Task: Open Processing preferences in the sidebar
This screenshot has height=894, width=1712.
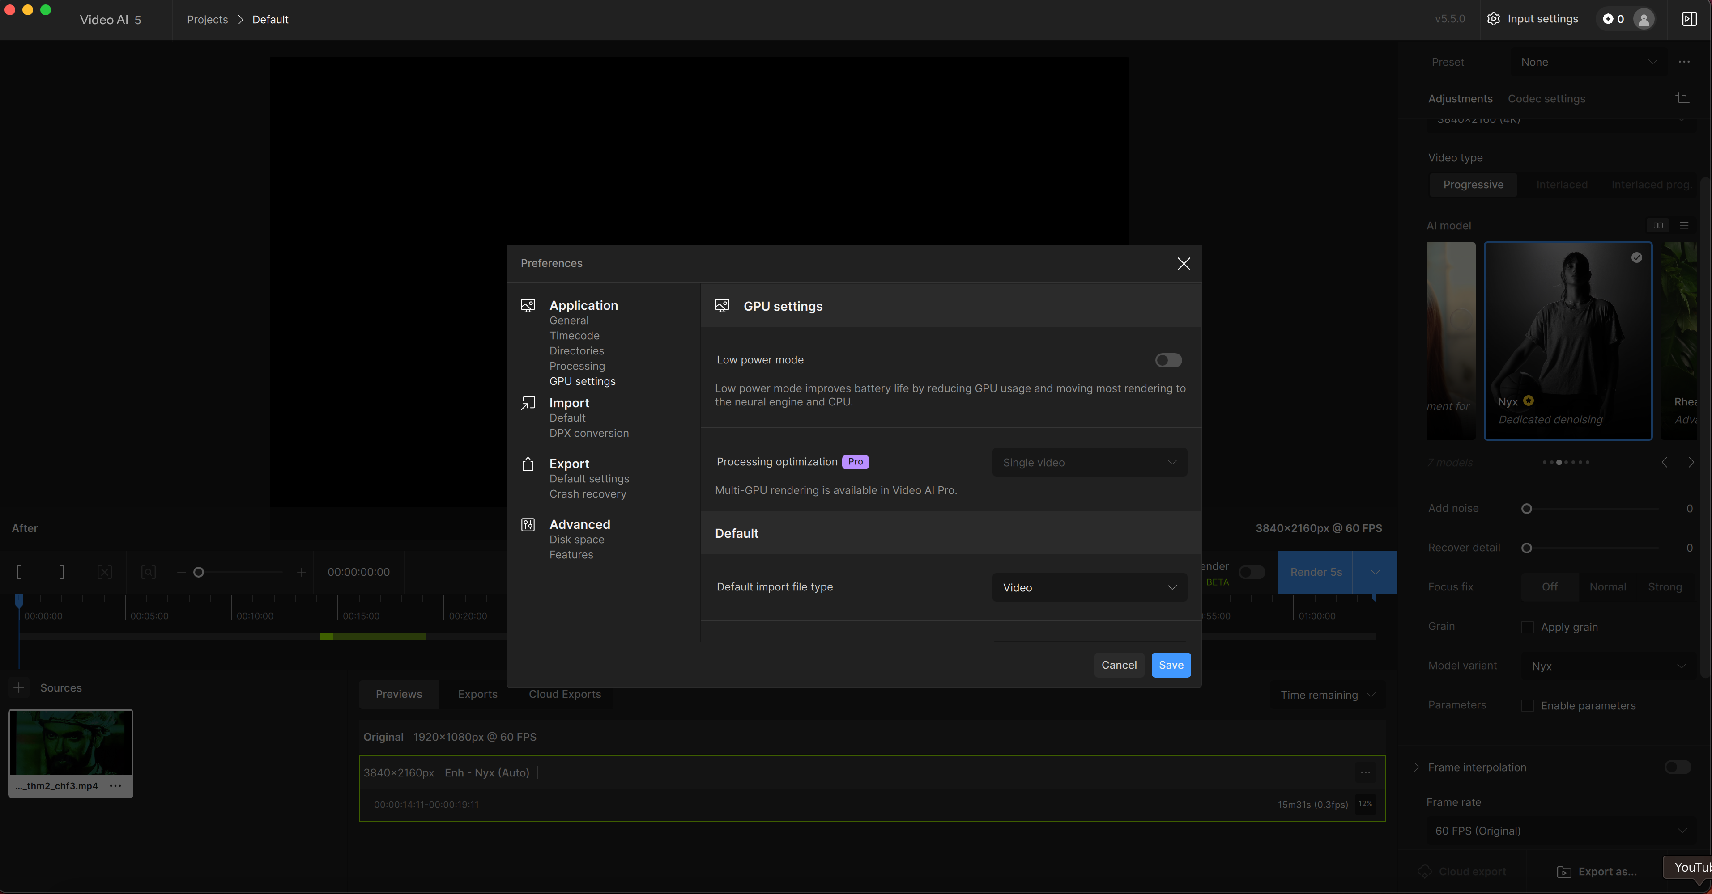Action: pos(577,367)
